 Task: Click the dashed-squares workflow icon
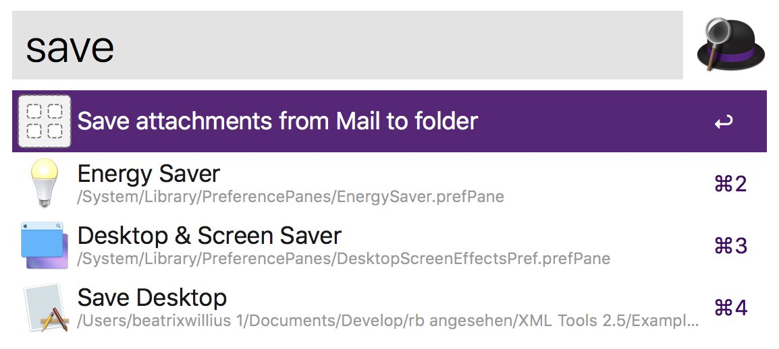click(x=45, y=121)
